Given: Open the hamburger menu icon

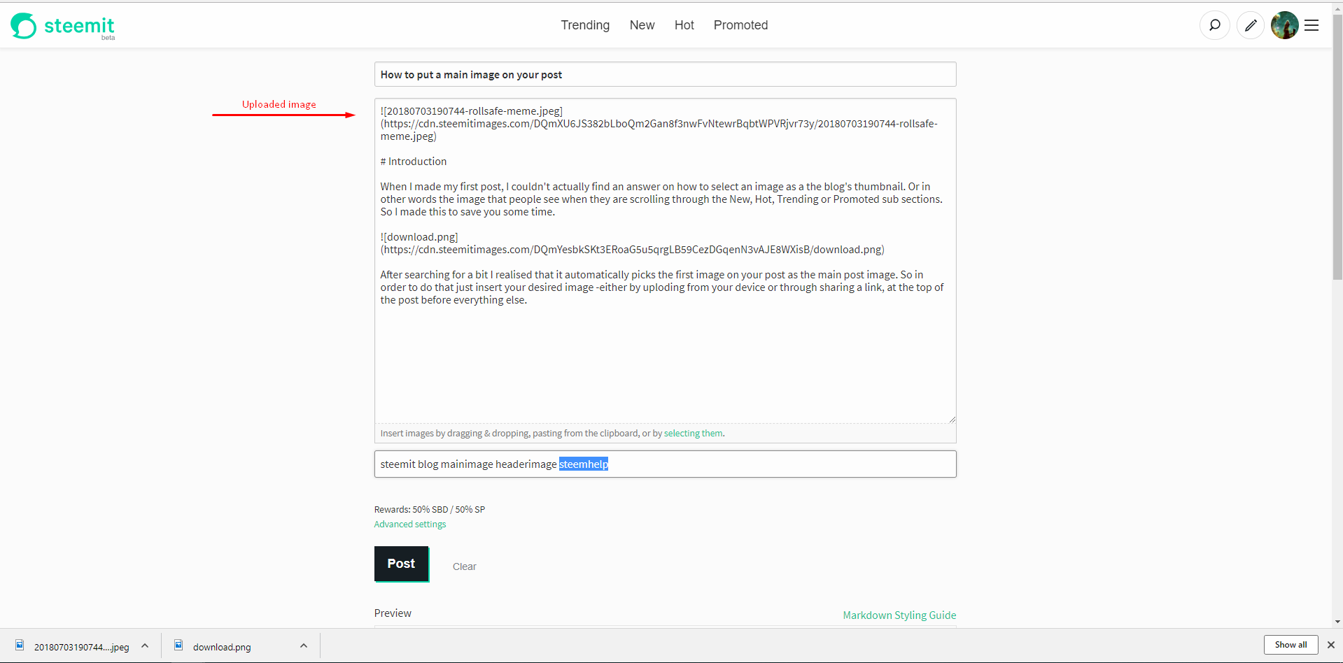Looking at the screenshot, I should pos(1312,25).
